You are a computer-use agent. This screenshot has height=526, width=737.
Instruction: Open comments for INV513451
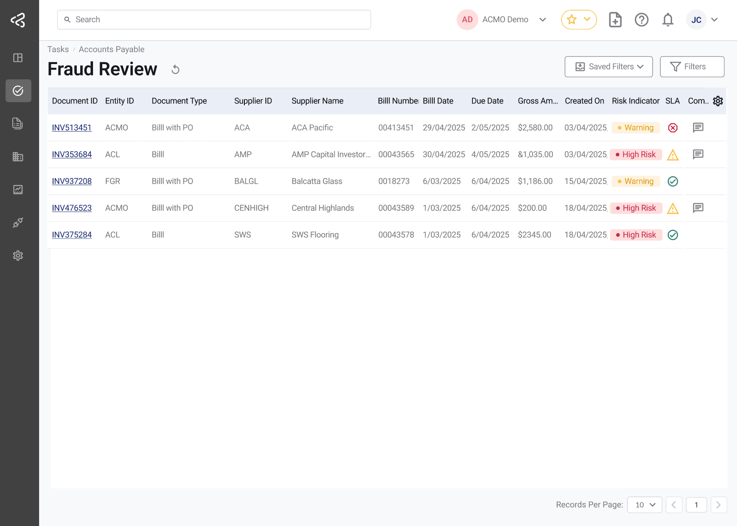(x=698, y=128)
